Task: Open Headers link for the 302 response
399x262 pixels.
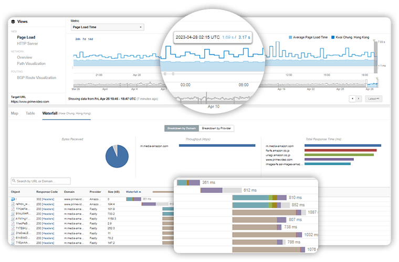Action: pos(48,199)
